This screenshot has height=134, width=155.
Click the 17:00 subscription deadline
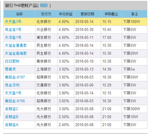click(107, 37)
